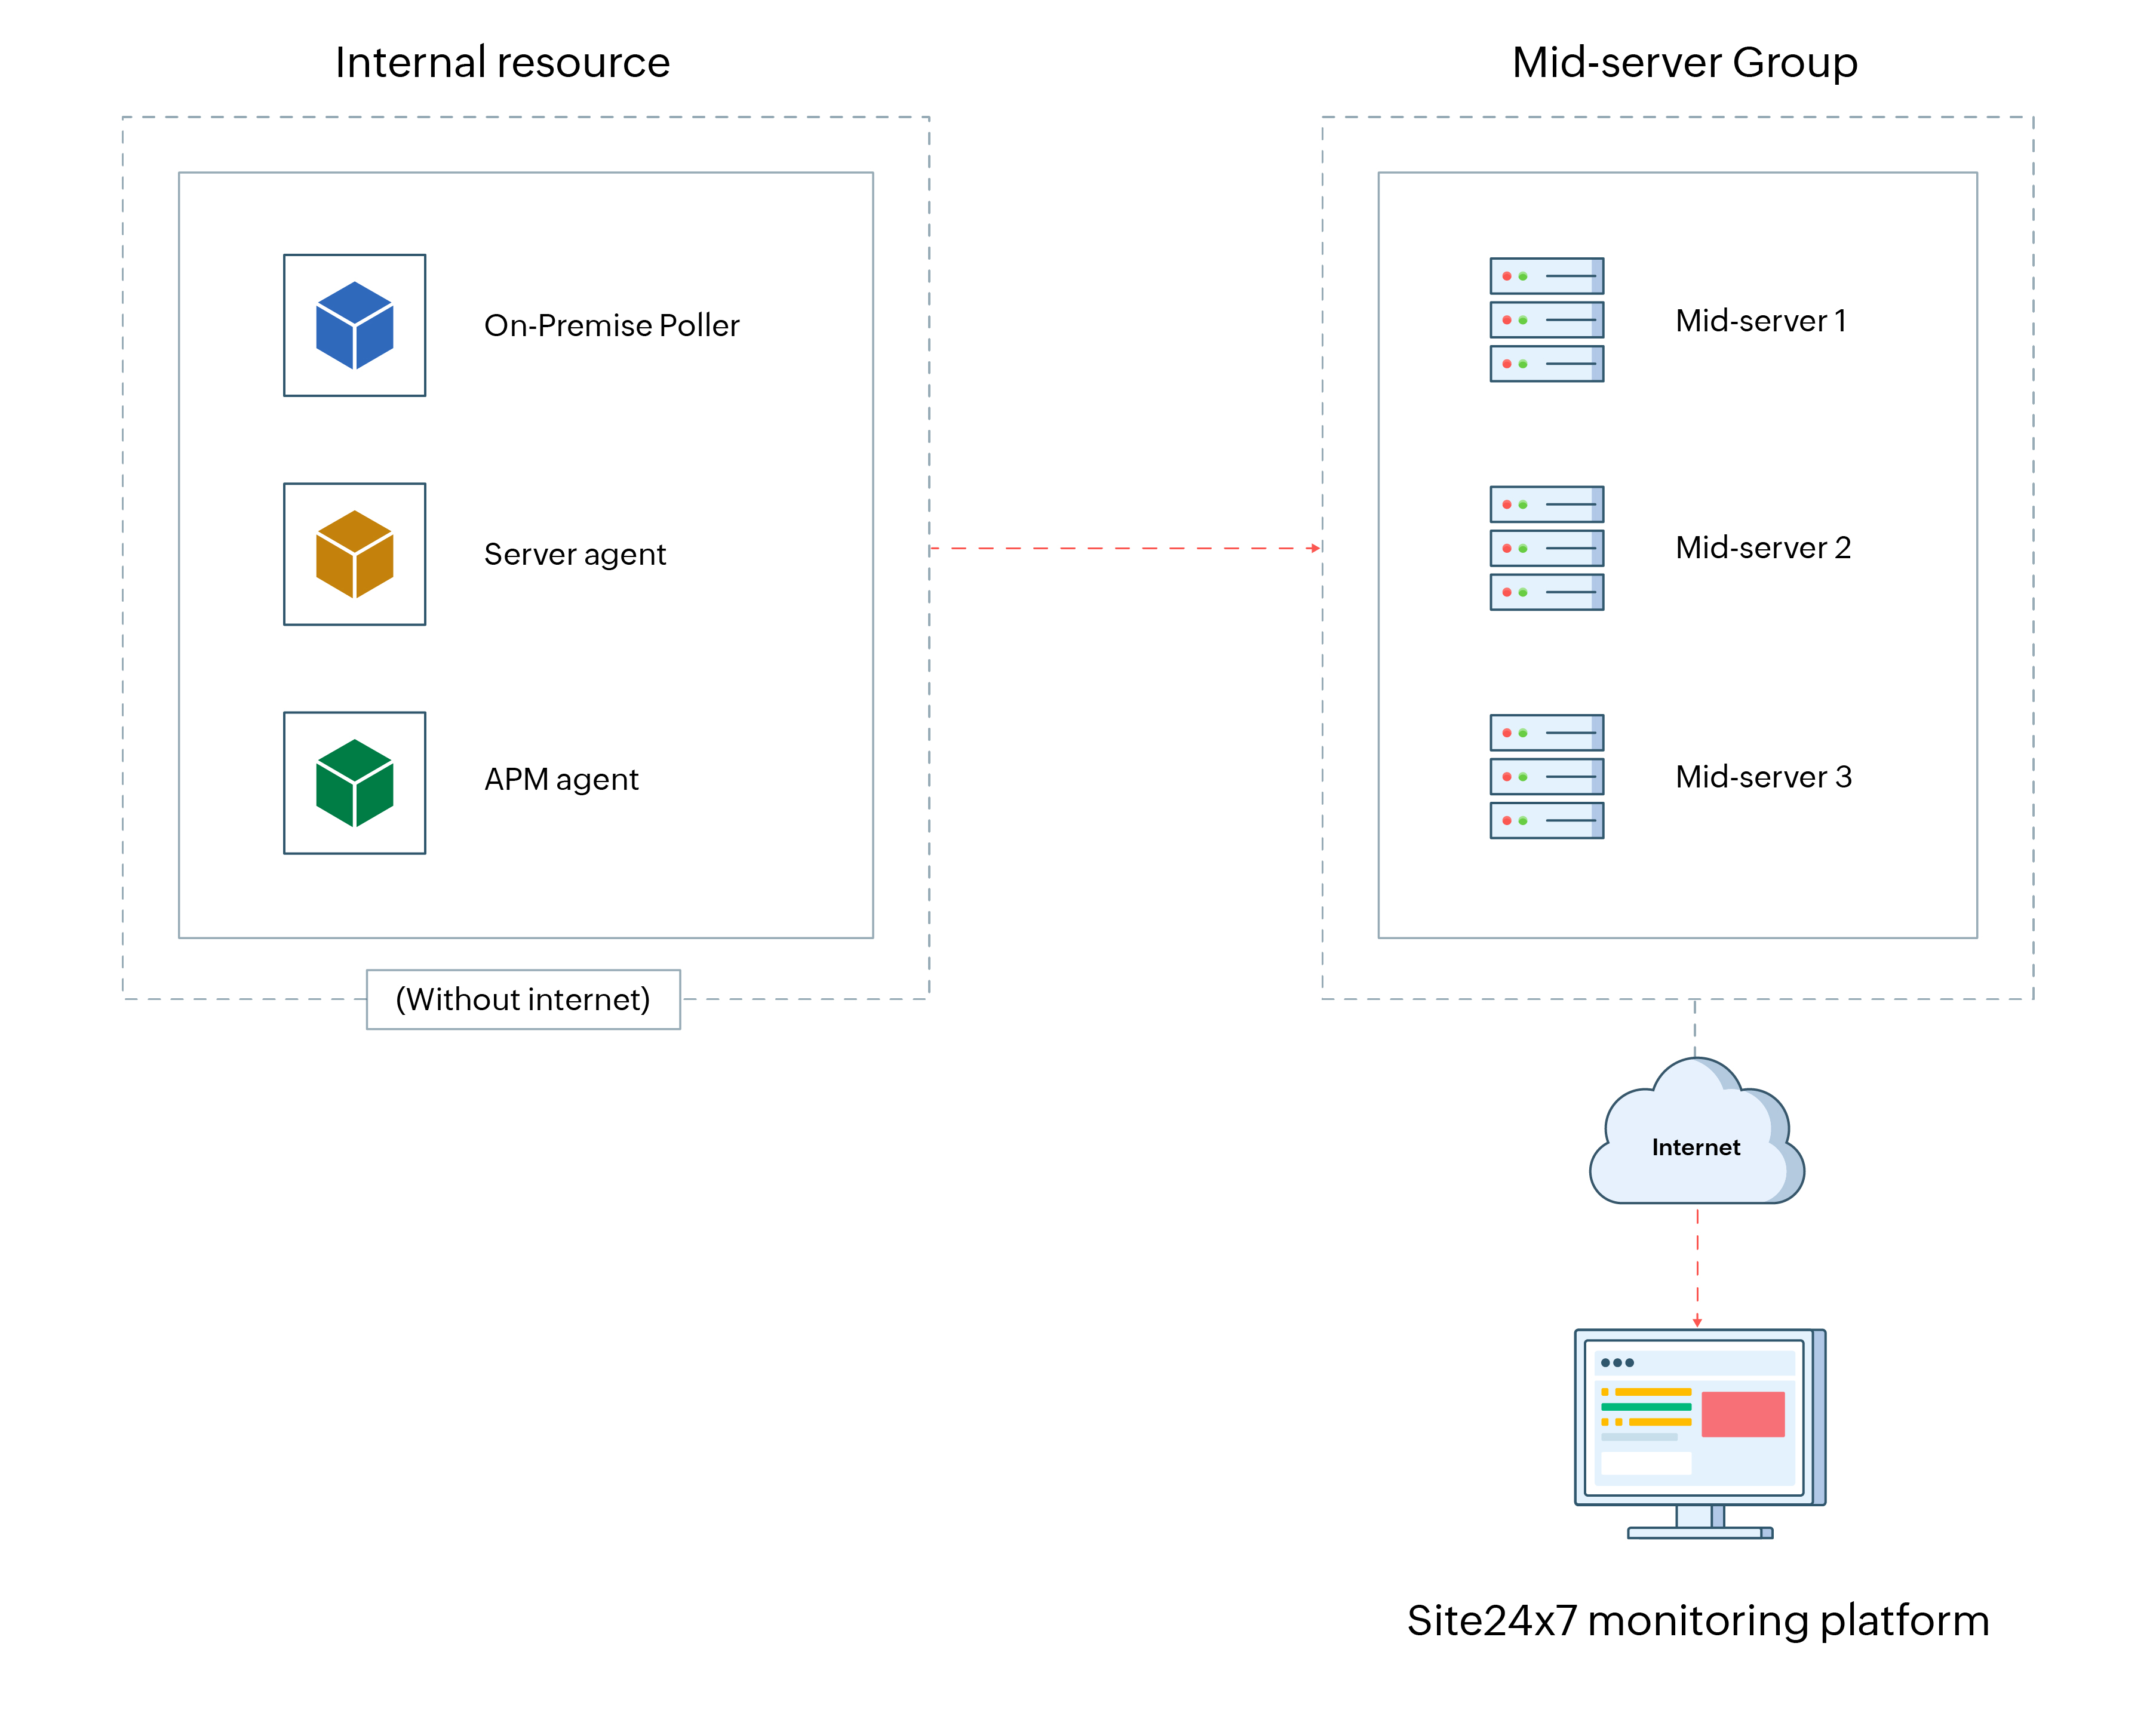Click the orange Server agent cube icon
This screenshot has height=1720, width=2156.
click(x=355, y=556)
